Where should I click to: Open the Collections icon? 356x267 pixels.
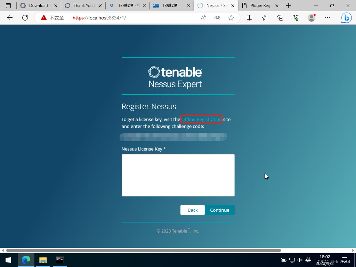(x=280, y=18)
